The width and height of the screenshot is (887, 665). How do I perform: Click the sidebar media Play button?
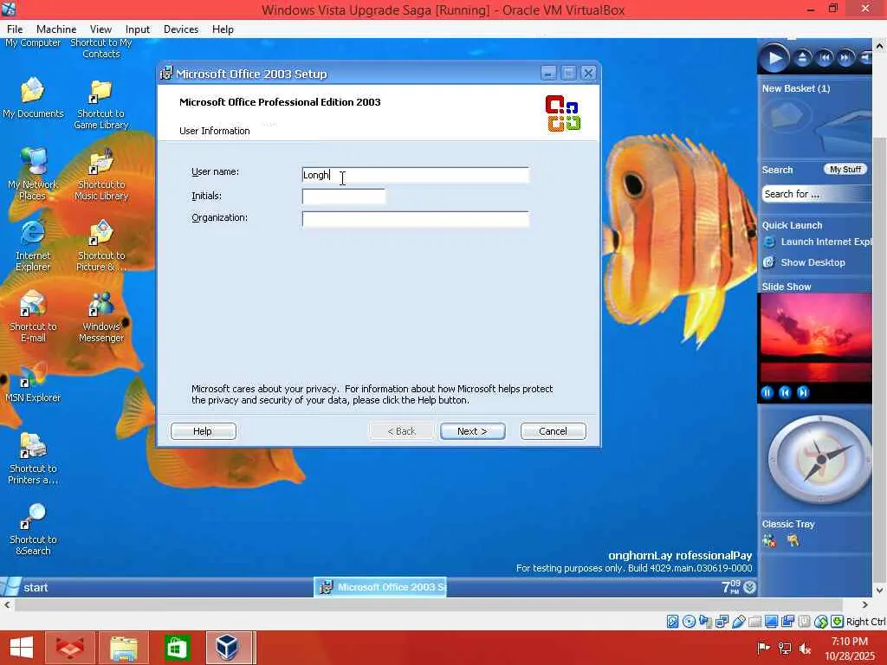(x=774, y=58)
